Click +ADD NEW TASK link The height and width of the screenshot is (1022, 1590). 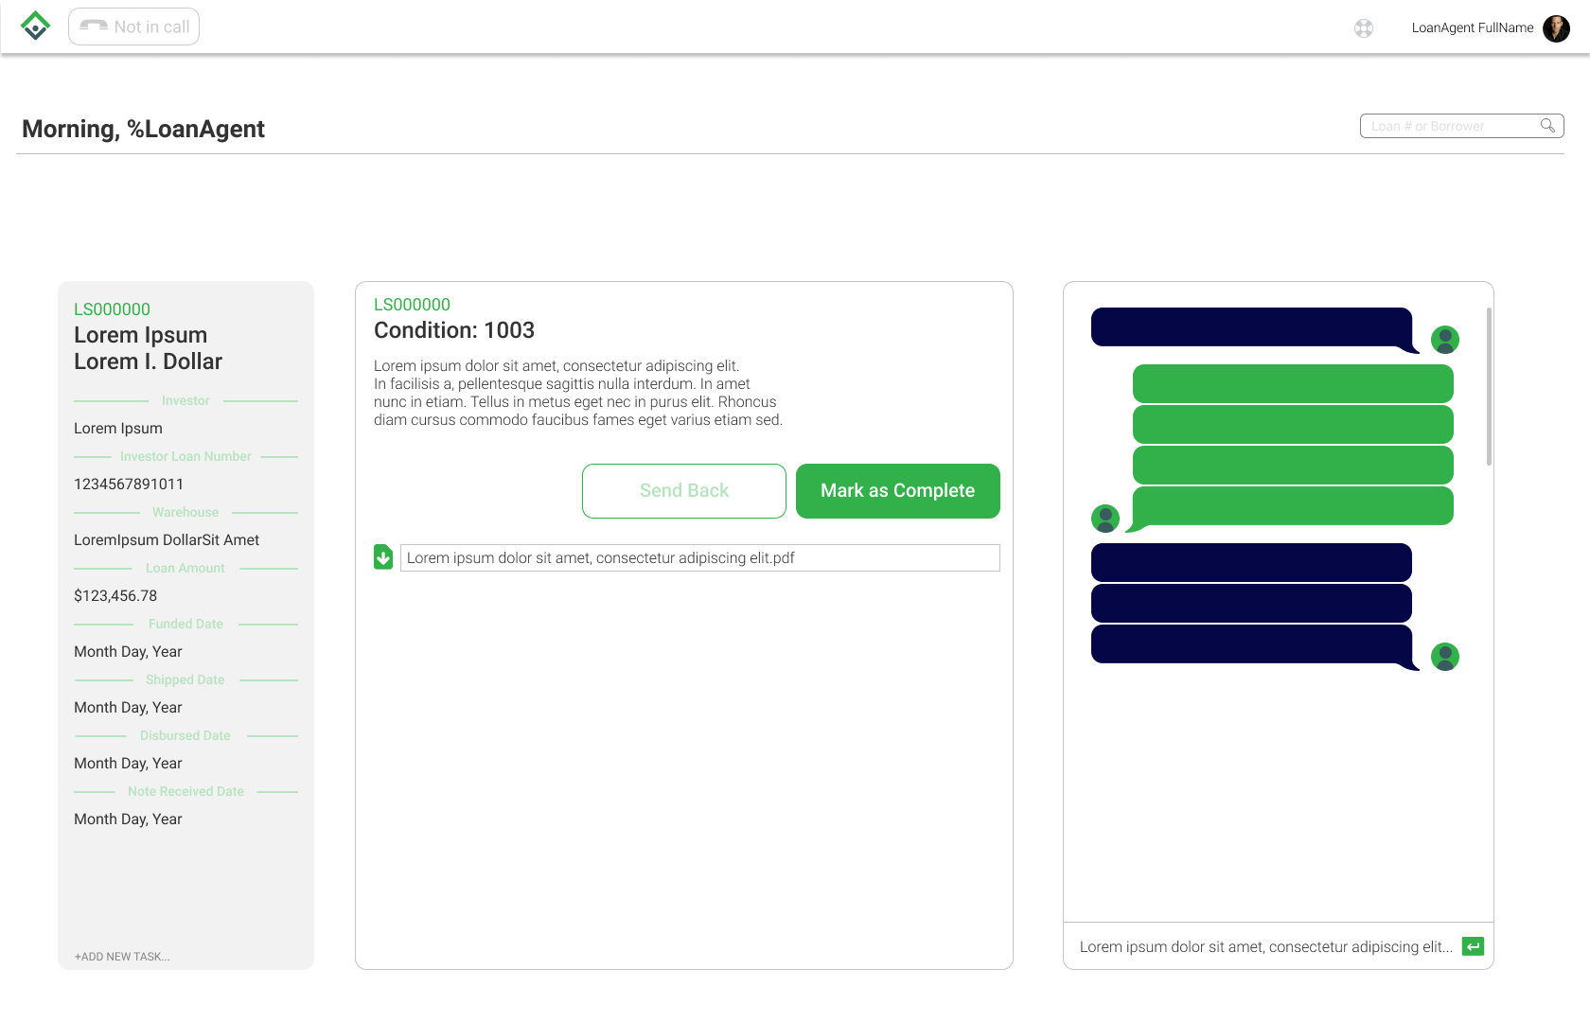coord(122,957)
